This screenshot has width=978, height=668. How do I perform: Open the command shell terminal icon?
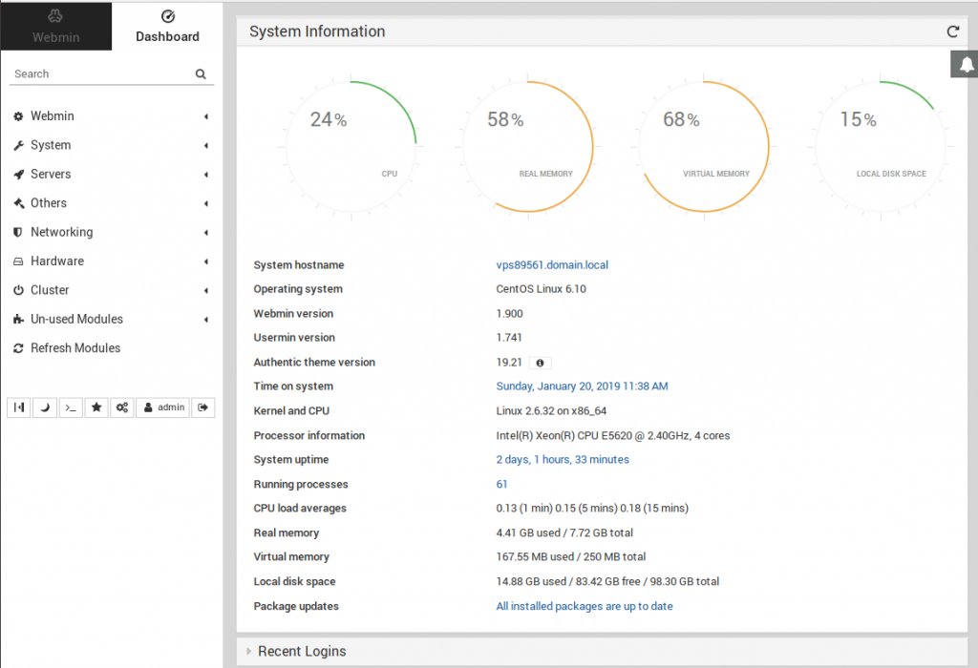click(70, 407)
